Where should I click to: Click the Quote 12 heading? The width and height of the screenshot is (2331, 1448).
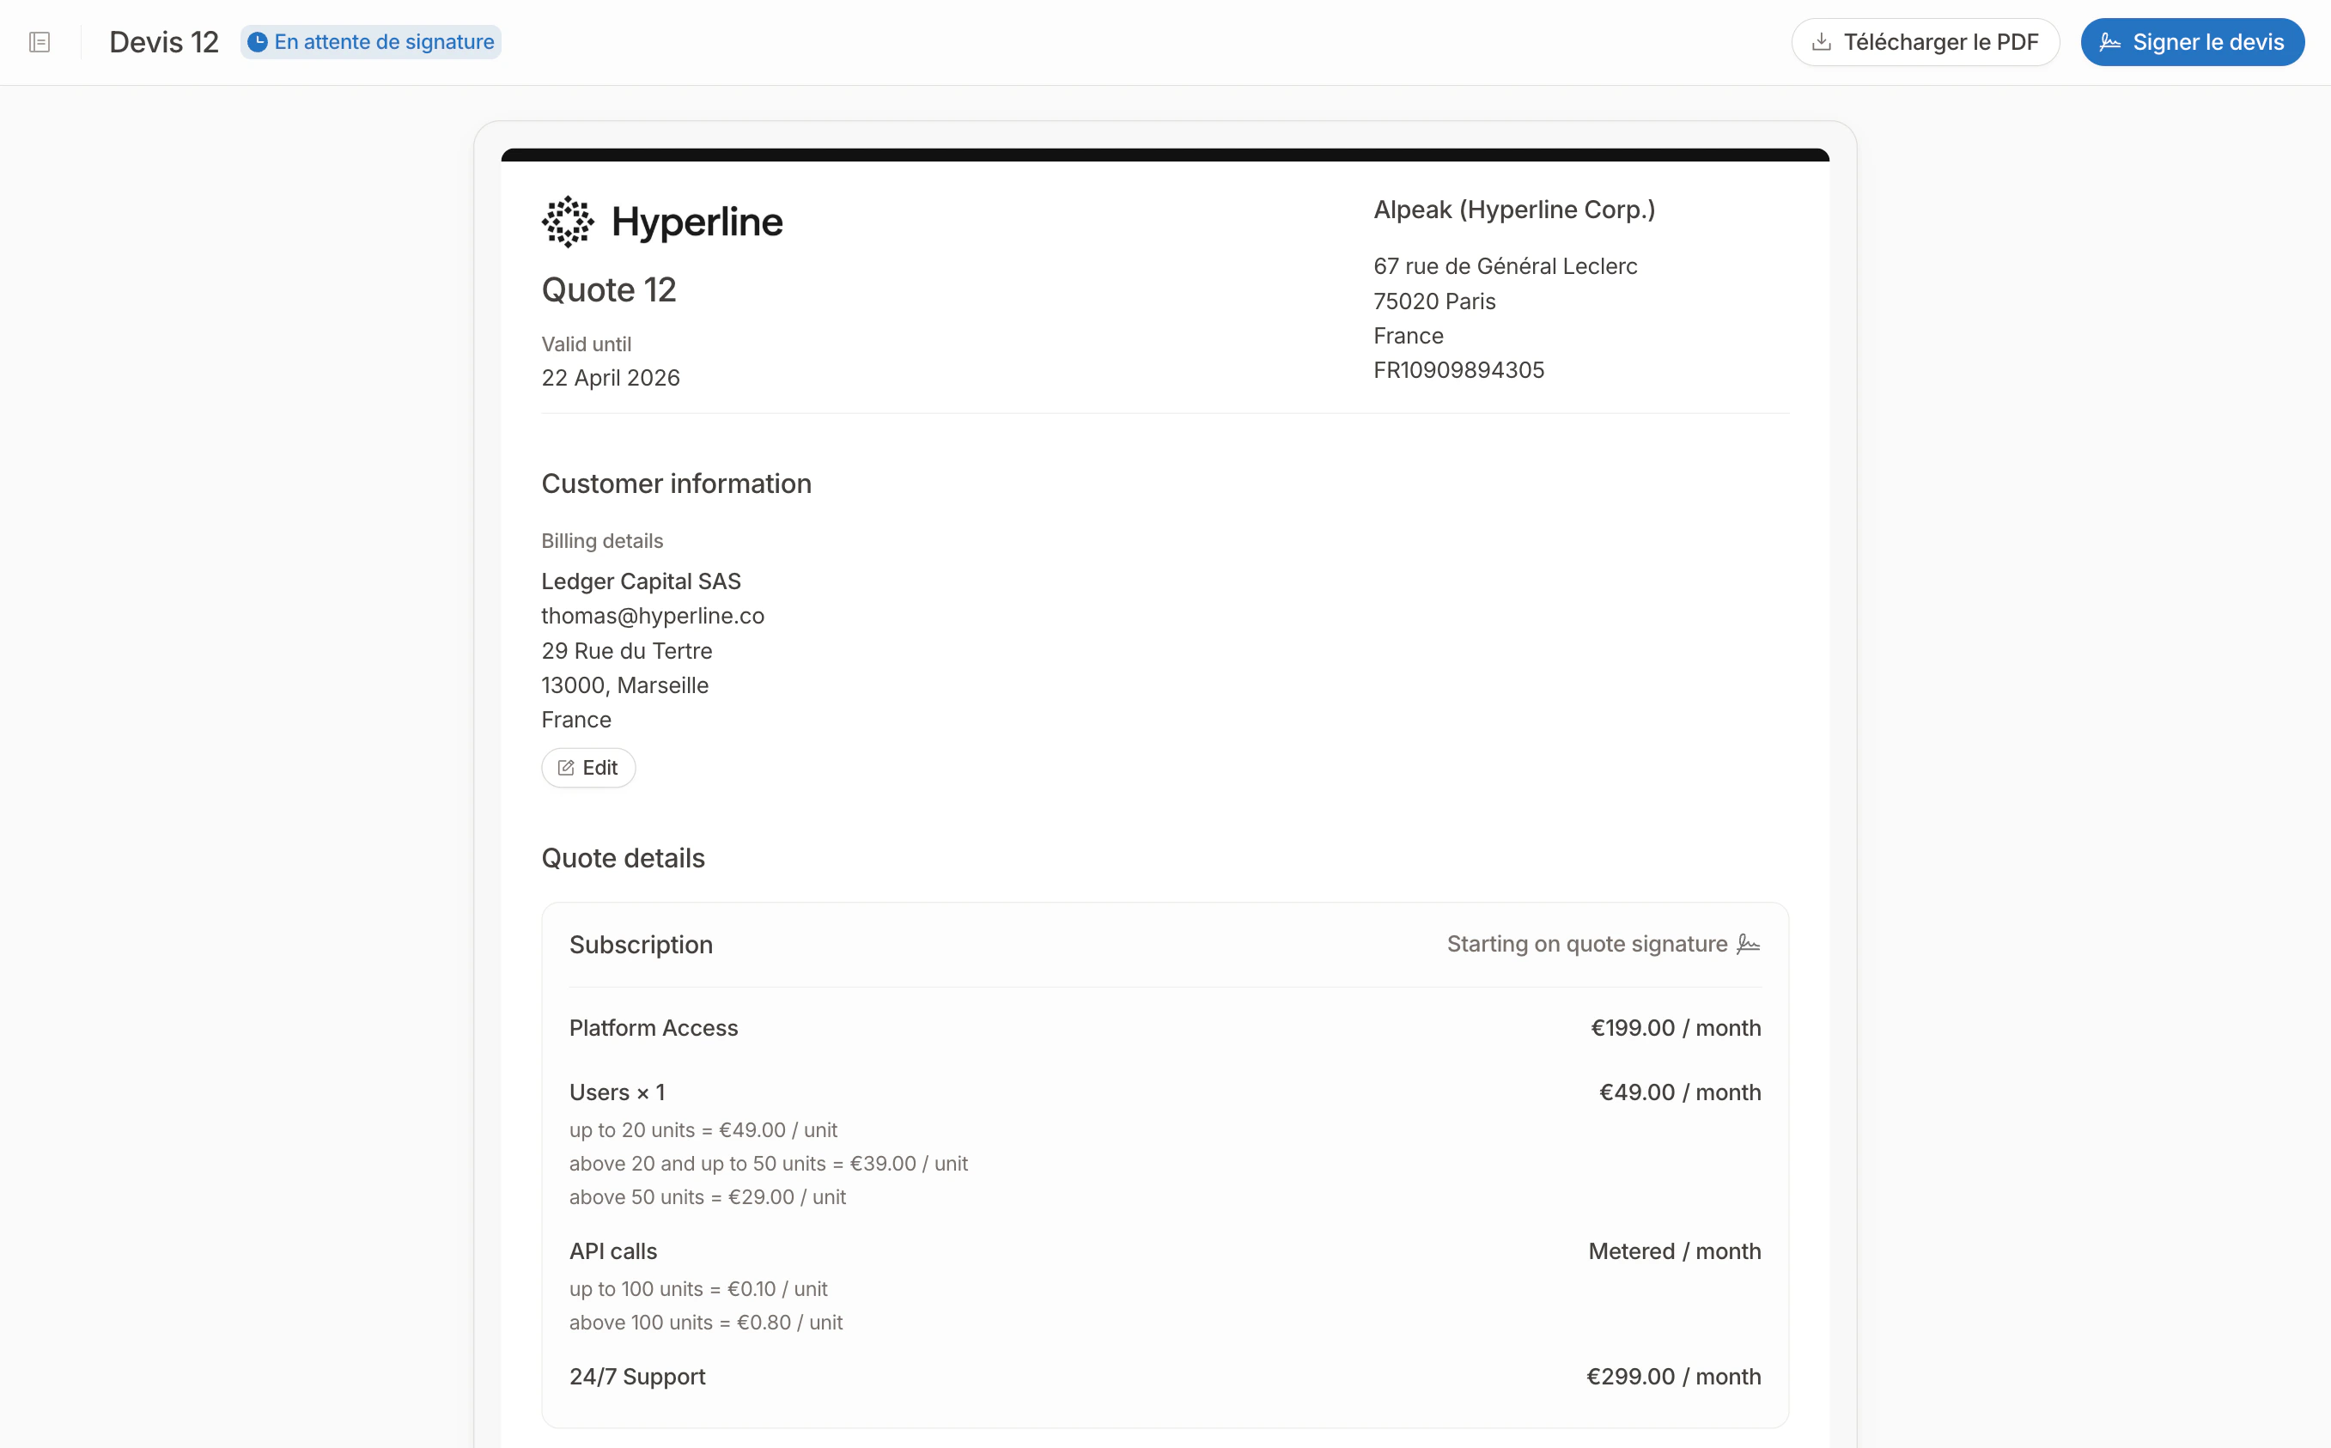[x=609, y=290]
